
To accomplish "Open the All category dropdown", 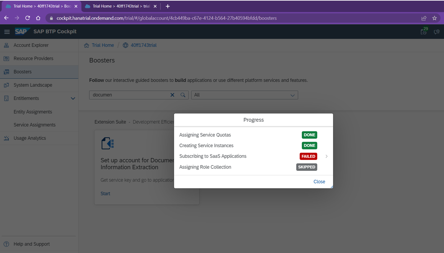I will 292,95.
